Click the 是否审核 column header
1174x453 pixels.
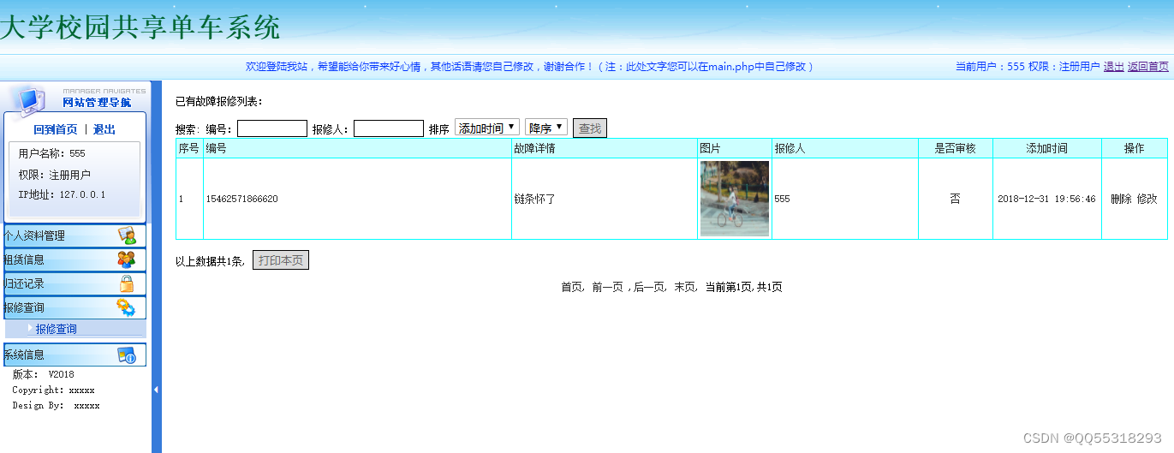coord(956,148)
